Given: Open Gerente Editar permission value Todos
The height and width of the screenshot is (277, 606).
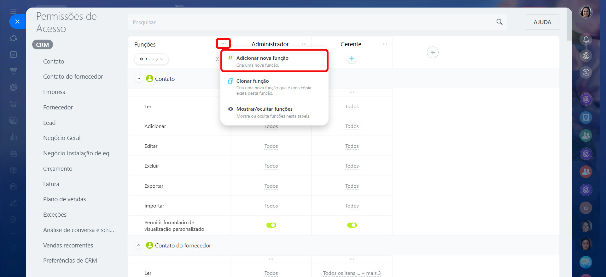Looking at the screenshot, I should pyautogui.click(x=352, y=146).
